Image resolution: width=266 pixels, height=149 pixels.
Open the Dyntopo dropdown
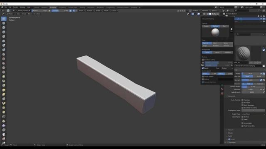click(196, 11)
